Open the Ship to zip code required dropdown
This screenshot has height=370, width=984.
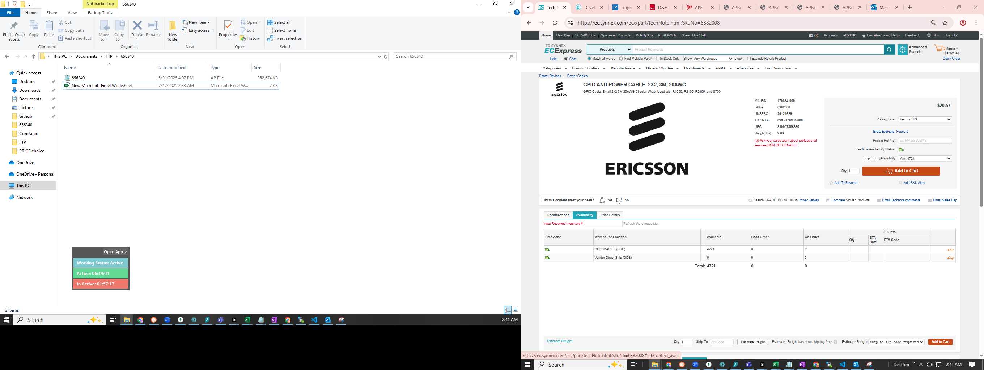[x=896, y=342]
